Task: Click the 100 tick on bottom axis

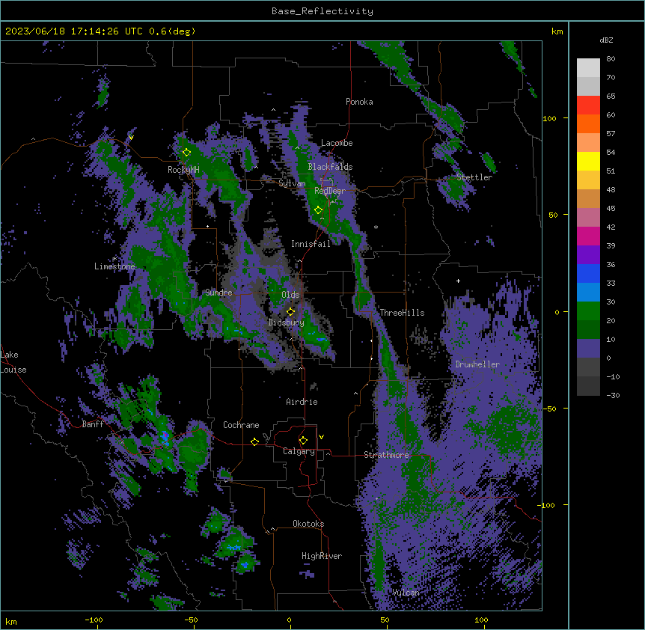Action: click(x=481, y=620)
